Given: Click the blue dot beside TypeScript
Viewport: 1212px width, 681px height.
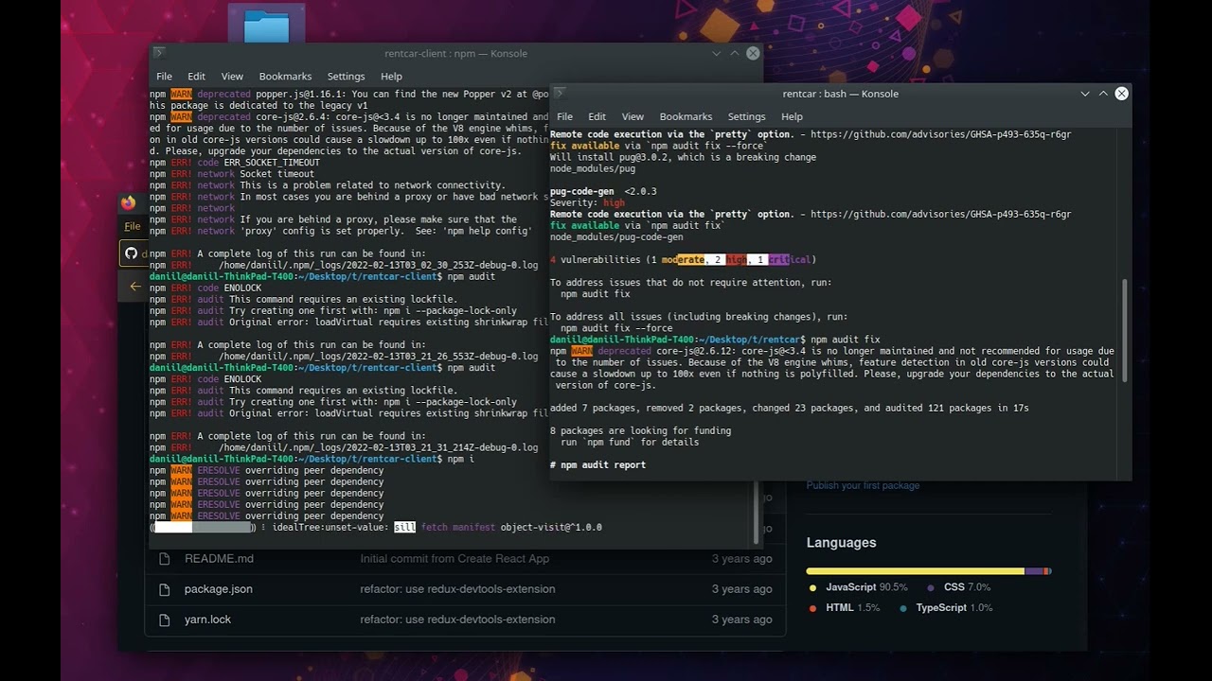Looking at the screenshot, I should tap(902, 608).
